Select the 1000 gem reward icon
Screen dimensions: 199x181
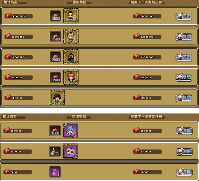[55, 131]
